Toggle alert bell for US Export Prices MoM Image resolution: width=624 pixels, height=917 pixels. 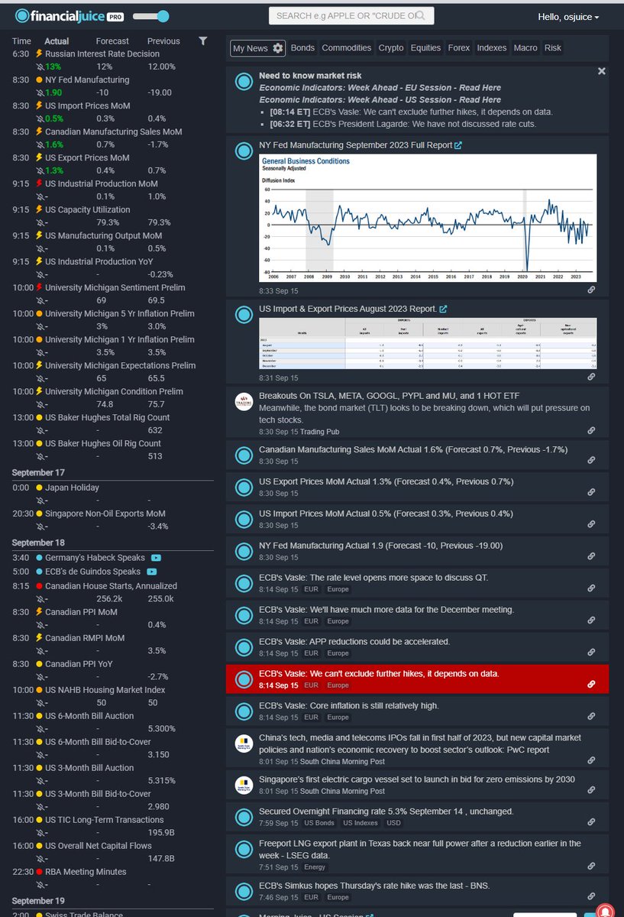(40, 170)
